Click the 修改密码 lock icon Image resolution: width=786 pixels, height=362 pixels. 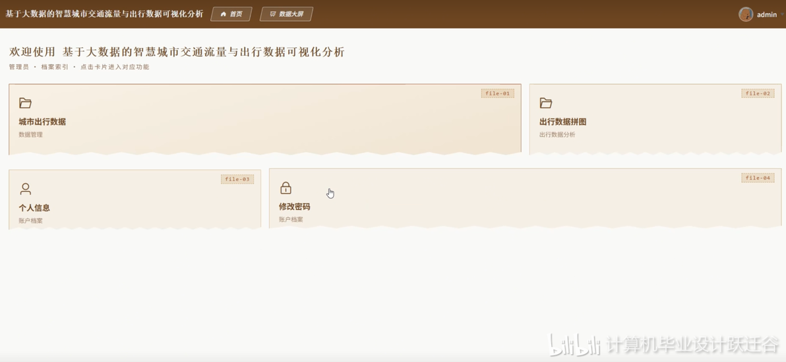(286, 188)
